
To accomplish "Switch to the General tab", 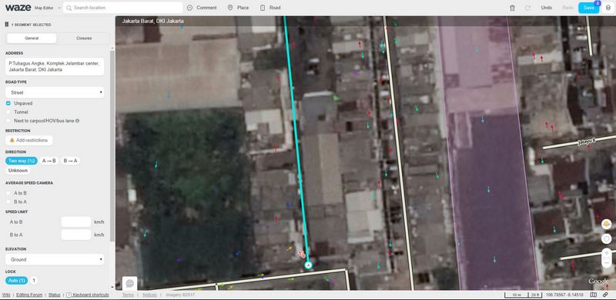I will point(32,38).
